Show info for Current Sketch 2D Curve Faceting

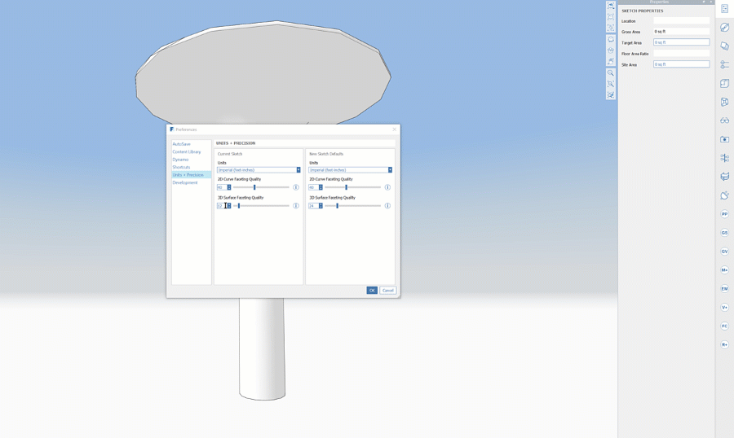tap(296, 187)
